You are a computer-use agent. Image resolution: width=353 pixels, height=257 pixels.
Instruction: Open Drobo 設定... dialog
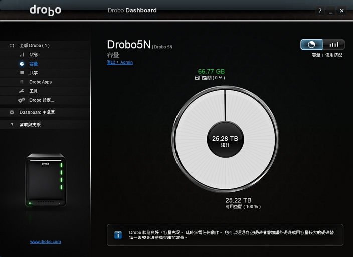45,100
